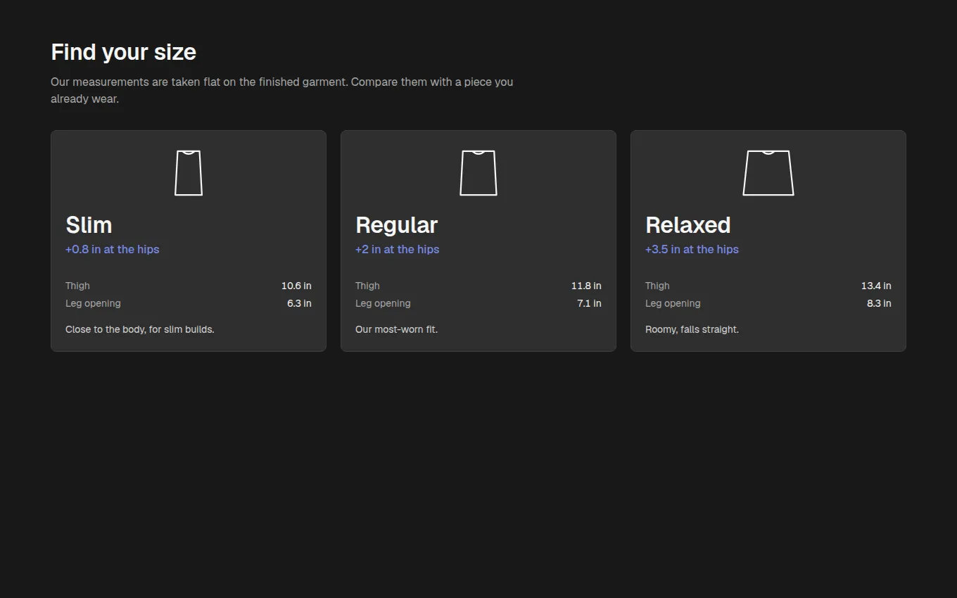The width and height of the screenshot is (957, 598).
Task: Click the Leg opening label in Slim card
Action: [93, 303]
